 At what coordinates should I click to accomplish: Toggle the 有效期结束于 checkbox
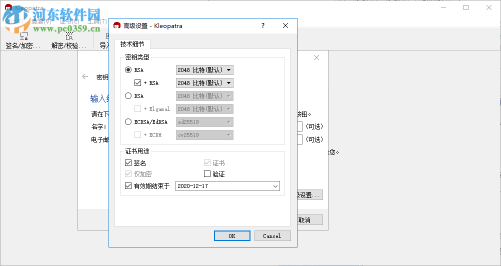(128, 186)
